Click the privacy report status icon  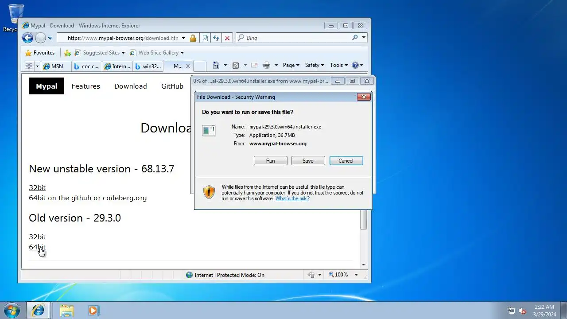311,275
